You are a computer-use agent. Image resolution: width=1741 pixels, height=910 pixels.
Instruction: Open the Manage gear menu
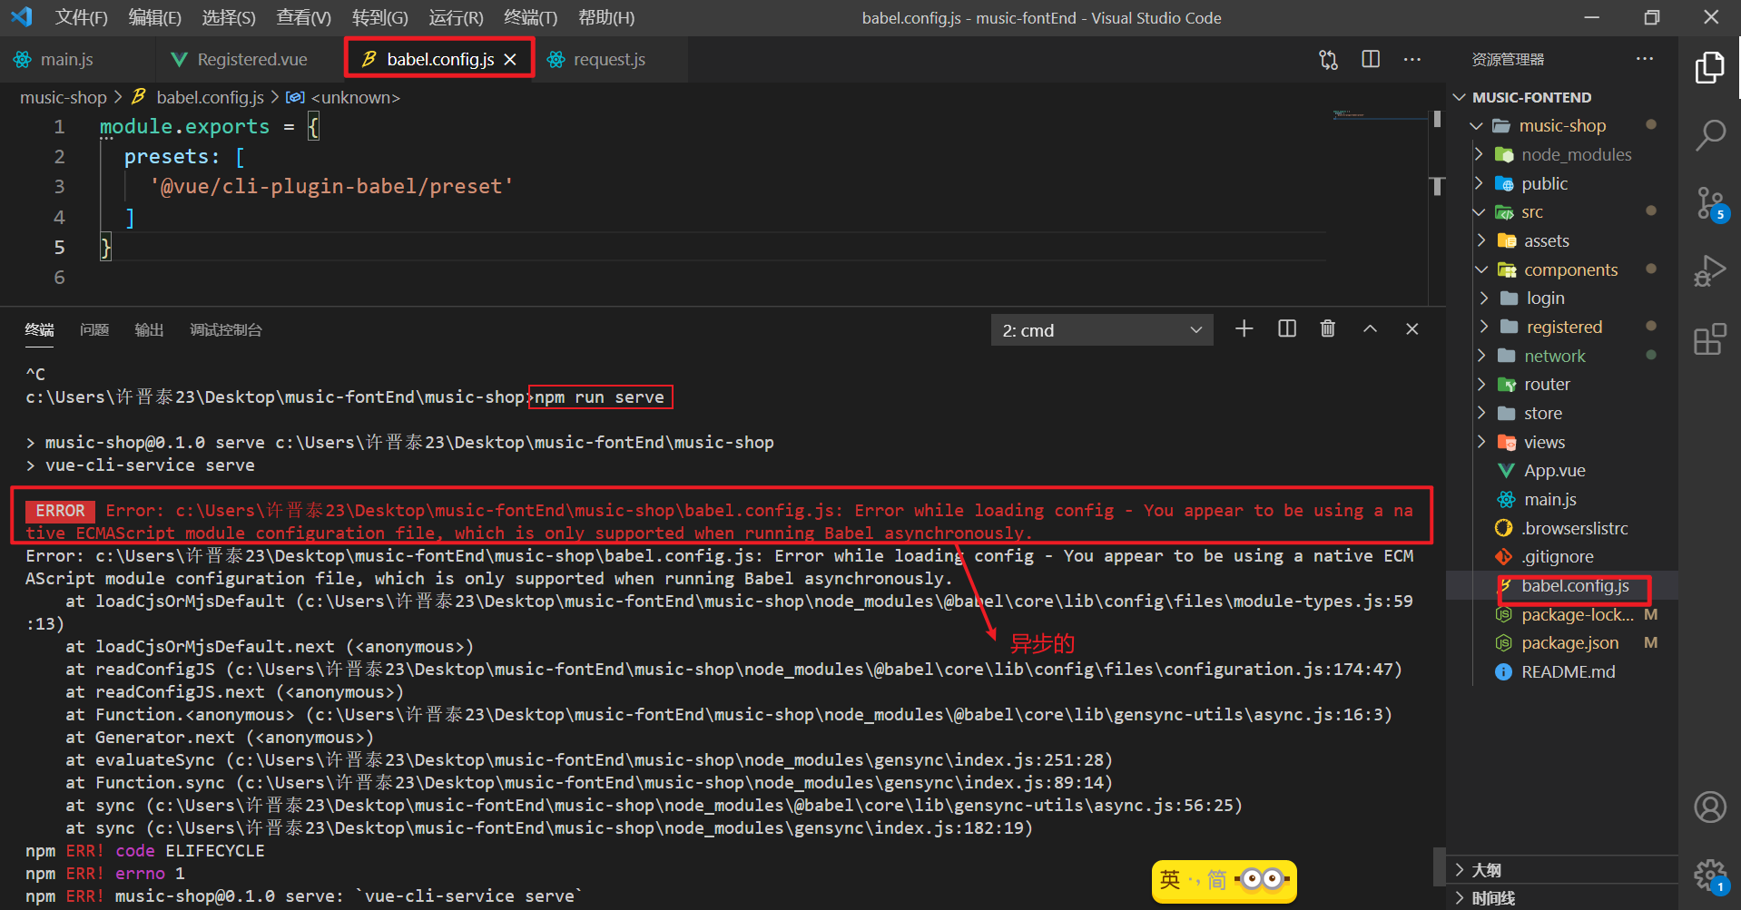tap(1710, 875)
